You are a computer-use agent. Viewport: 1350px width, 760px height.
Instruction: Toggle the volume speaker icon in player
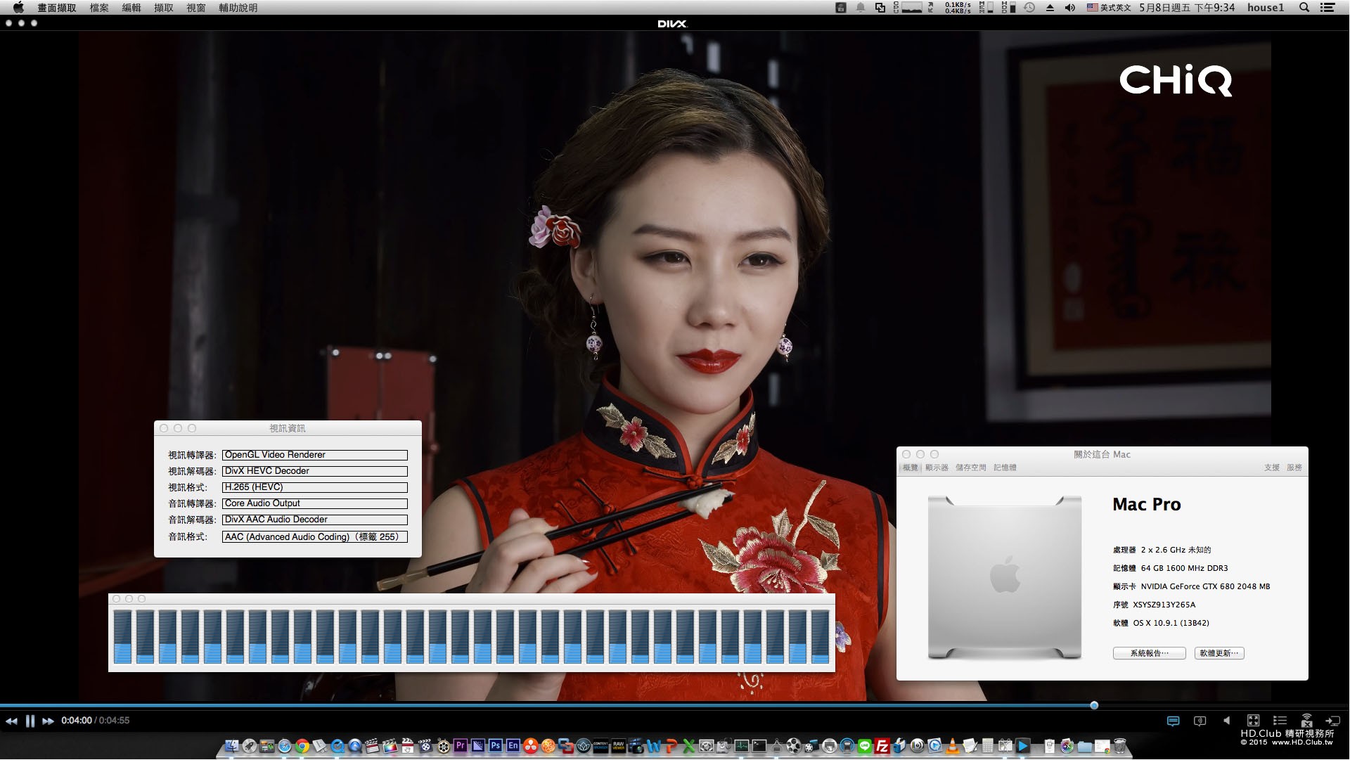[1227, 721]
